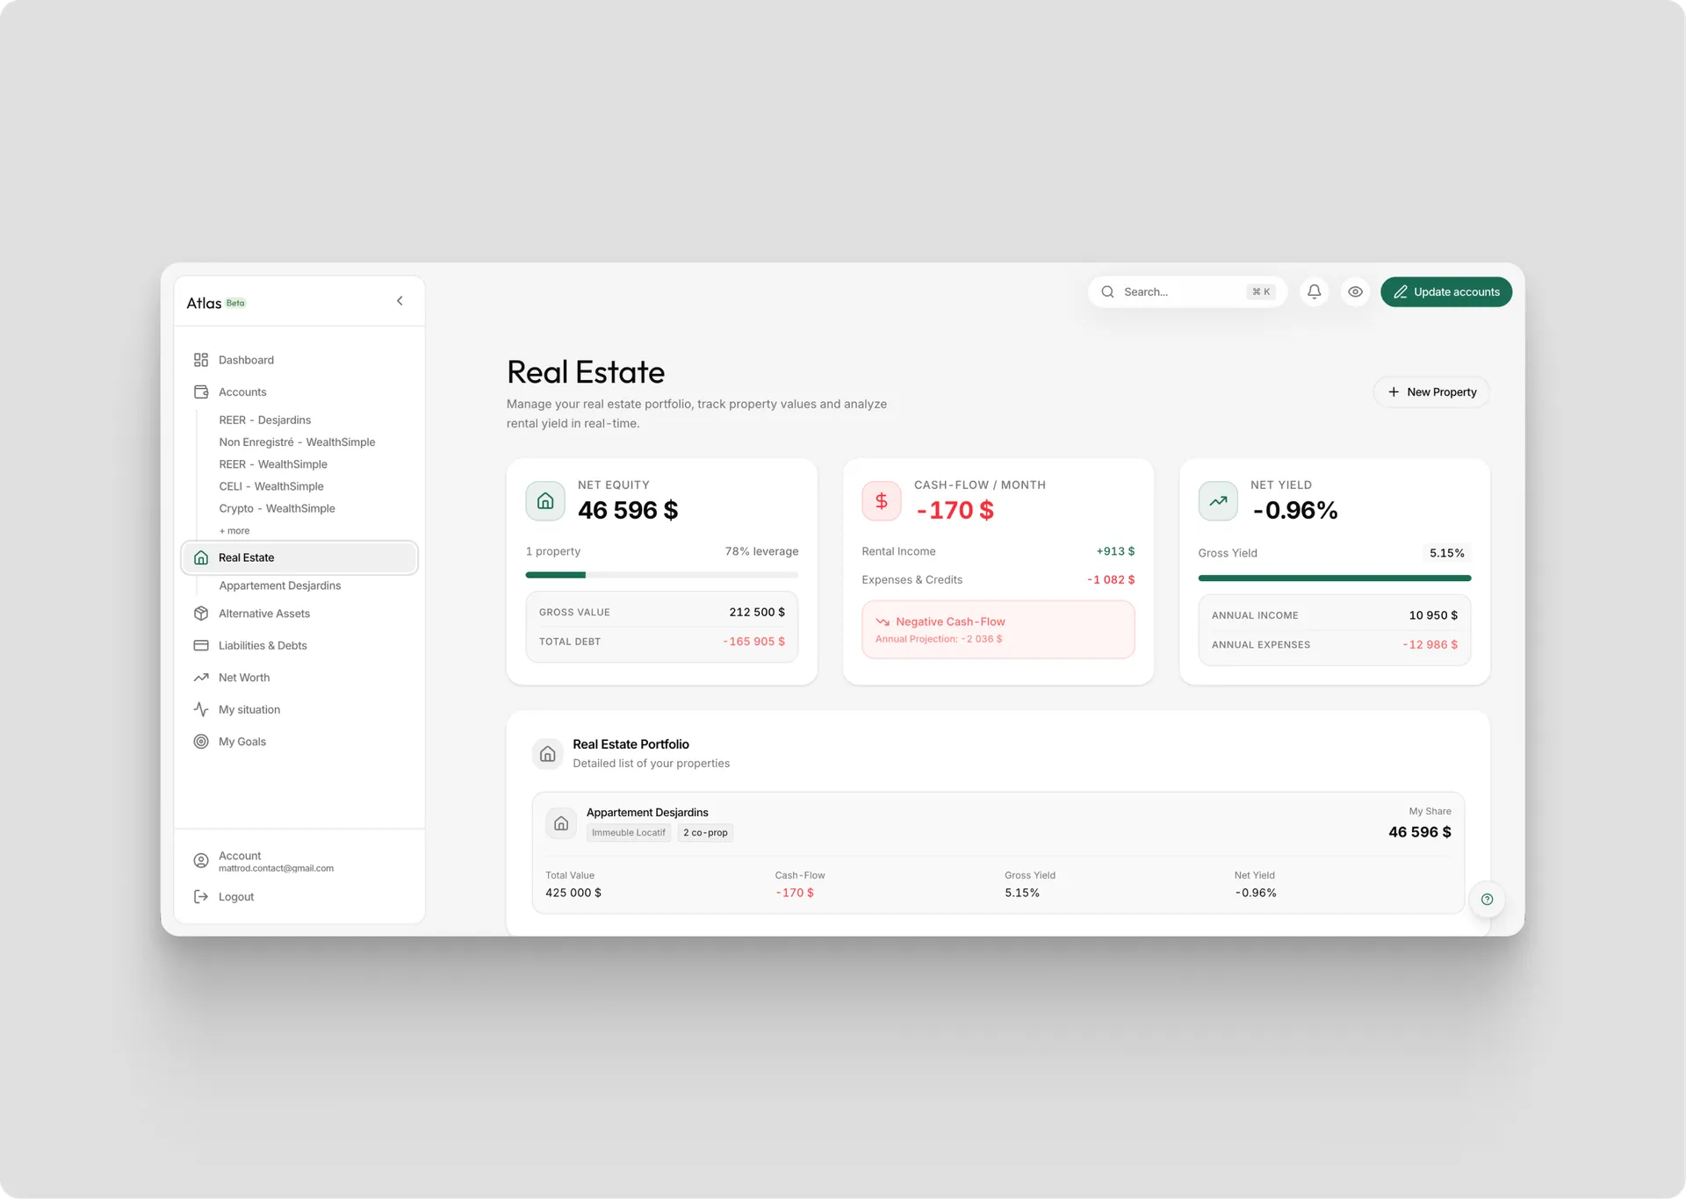Viewport: 1686px width, 1199px height.
Task: Click the Cash-Flow dollar icon
Action: [882, 501]
